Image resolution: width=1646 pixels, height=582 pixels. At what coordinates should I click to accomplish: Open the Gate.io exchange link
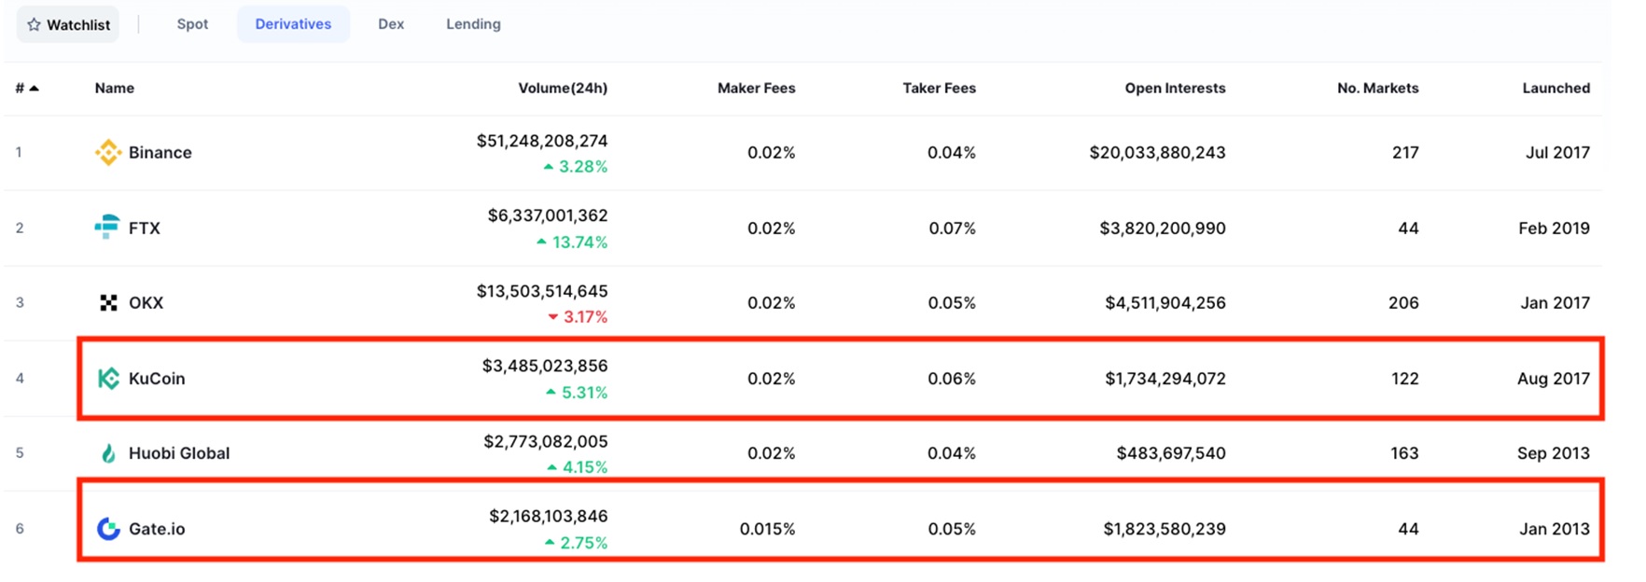tap(157, 529)
